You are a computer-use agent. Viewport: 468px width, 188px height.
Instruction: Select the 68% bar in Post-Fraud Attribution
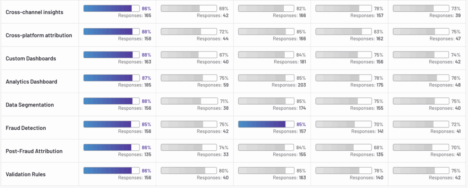[x=343, y=147]
